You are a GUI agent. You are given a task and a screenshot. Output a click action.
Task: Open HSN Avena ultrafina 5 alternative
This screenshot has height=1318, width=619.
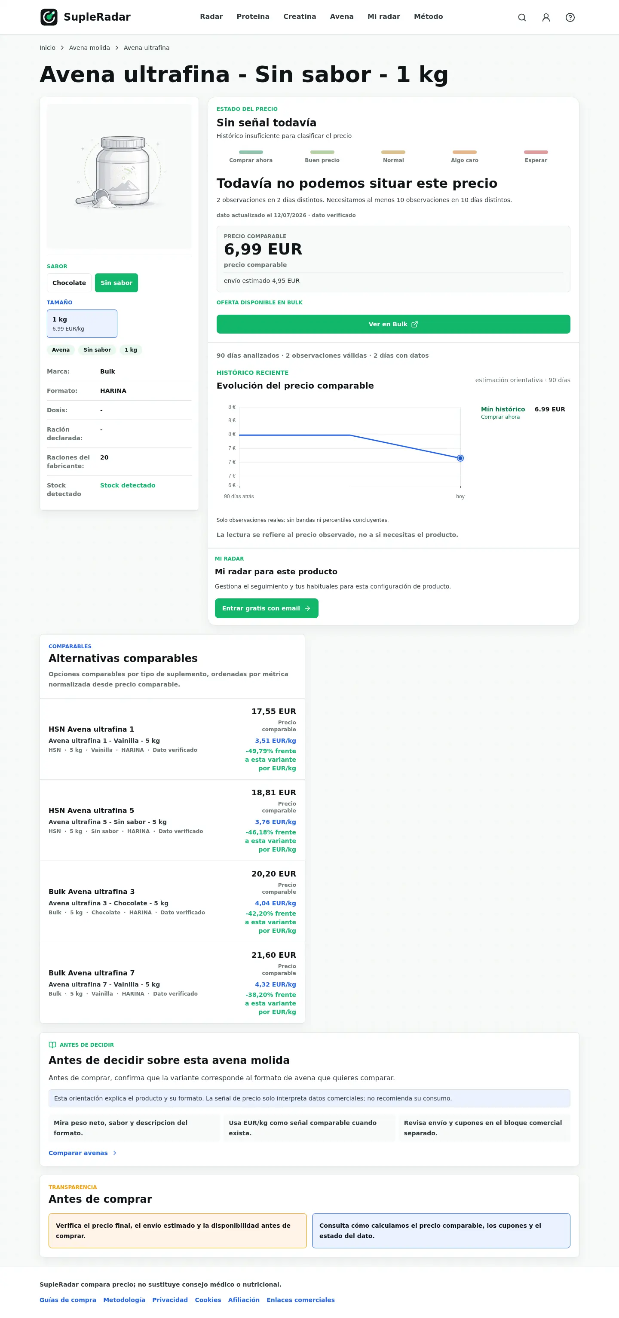coord(172,820)
